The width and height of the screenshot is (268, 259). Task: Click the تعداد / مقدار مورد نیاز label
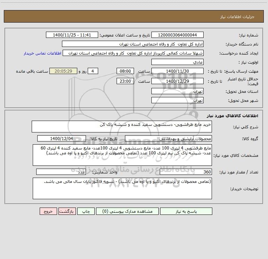pos(239,172)
